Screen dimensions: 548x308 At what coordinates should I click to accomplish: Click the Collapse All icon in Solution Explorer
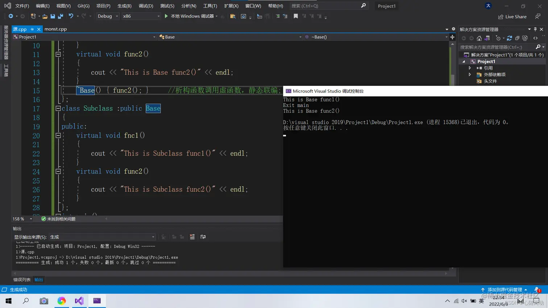[x=517, y=38]
